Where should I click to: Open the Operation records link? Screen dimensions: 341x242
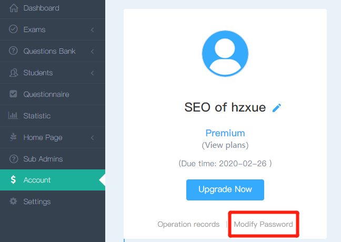(188, 224)
